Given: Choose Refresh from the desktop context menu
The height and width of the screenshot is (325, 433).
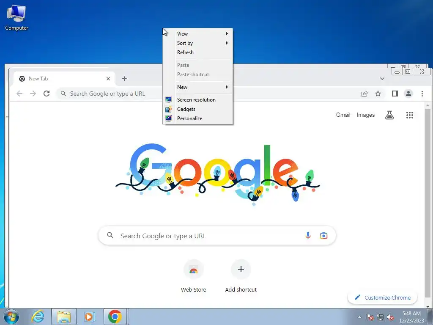Looking at the screenshot, I should [x=198, y=52].
